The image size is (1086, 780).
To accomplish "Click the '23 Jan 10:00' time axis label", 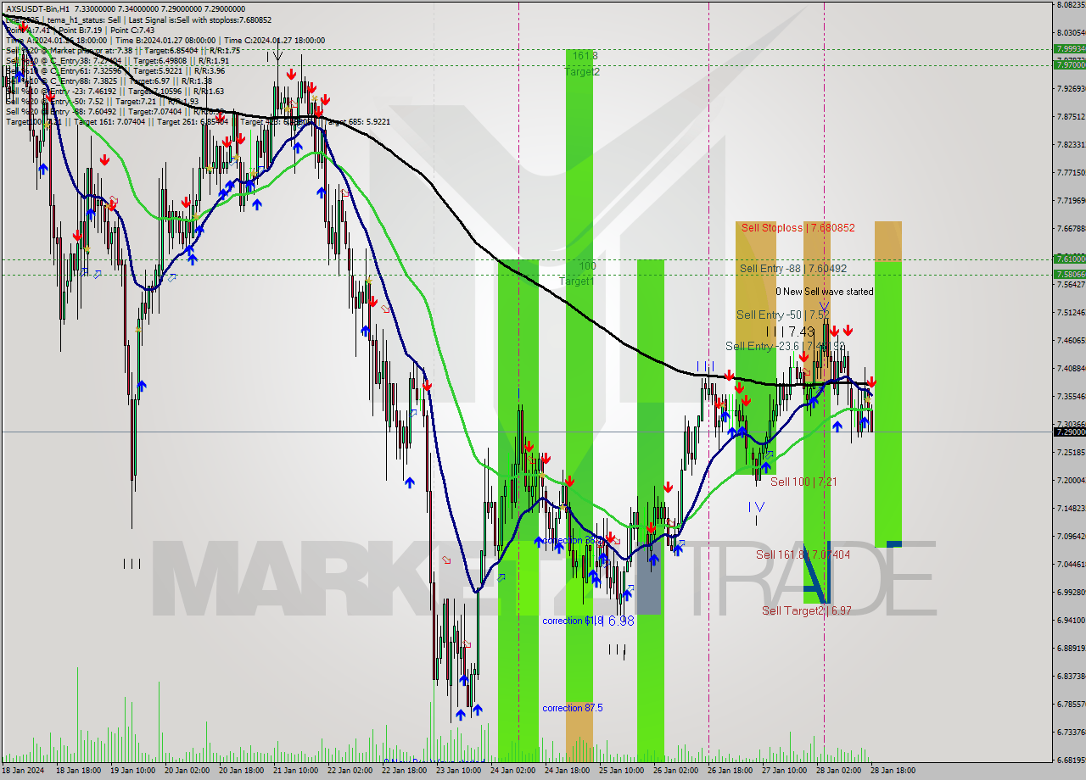I will click(x=457, y=771).
